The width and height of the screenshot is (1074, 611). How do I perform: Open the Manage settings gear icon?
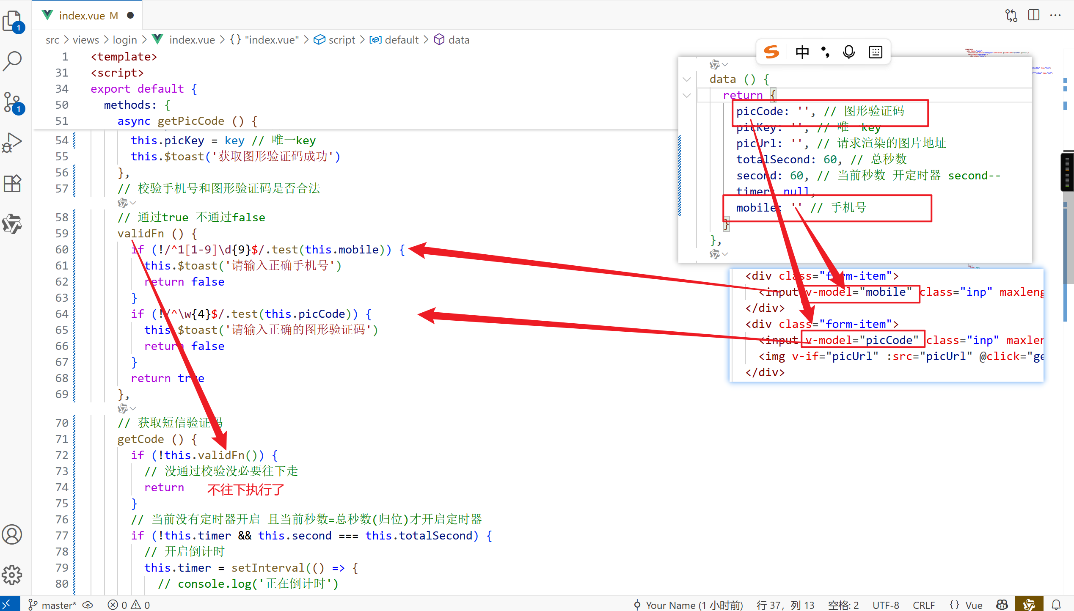coord(13,575)
